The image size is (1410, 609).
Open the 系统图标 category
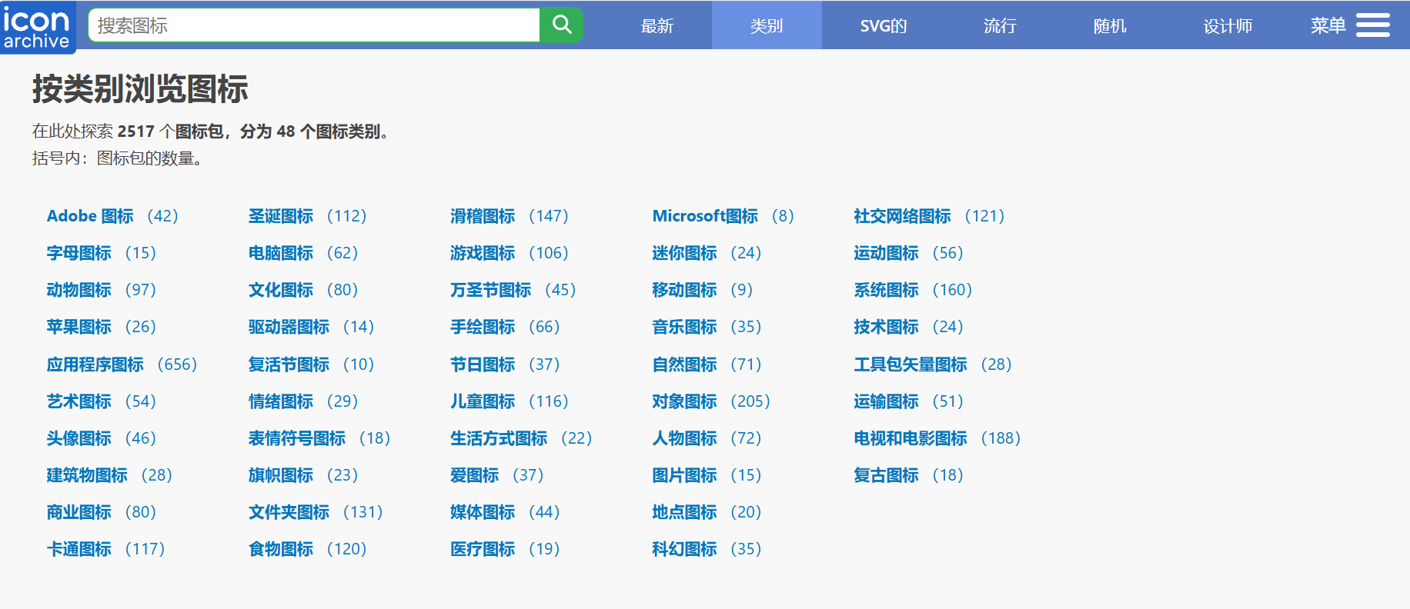pyautogui.click(x=886, y=290)
